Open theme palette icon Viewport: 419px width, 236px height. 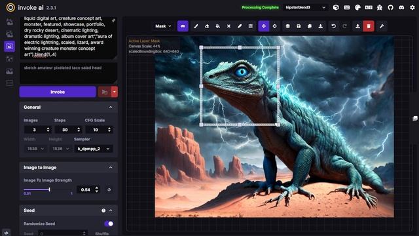coord(358,7)
